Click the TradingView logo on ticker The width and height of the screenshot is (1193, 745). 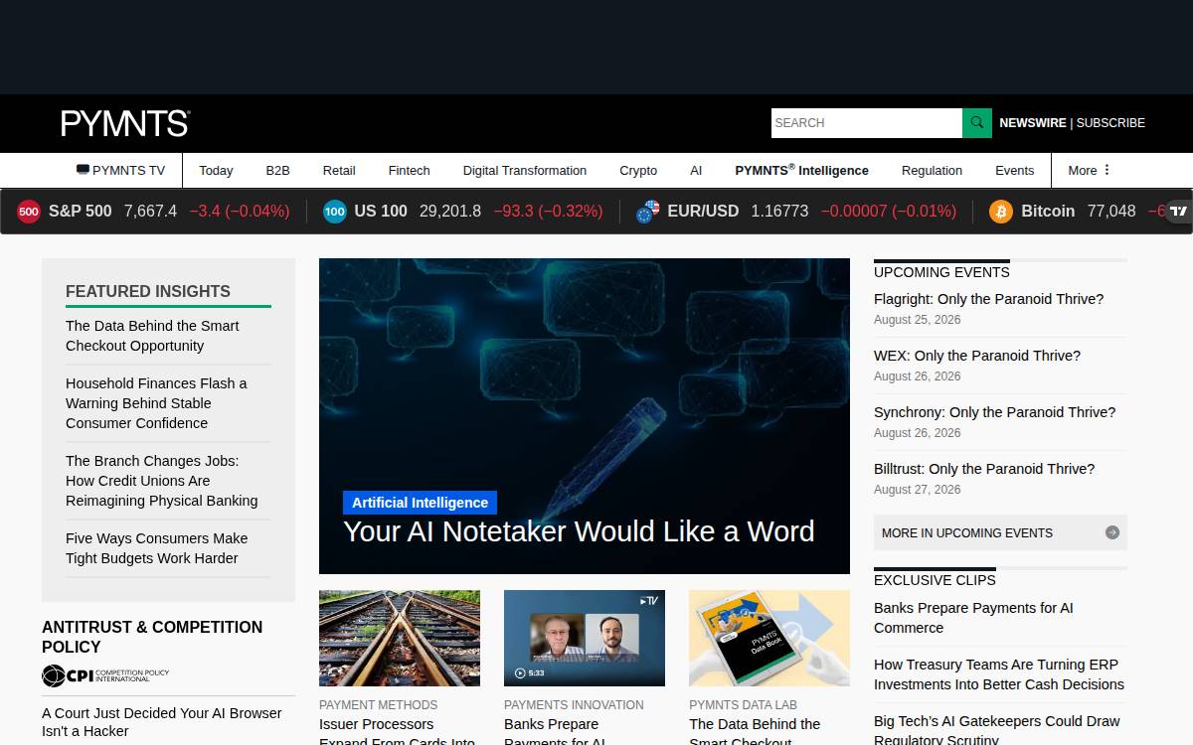[x=1178, y=211]
